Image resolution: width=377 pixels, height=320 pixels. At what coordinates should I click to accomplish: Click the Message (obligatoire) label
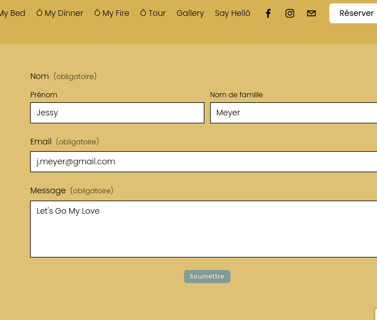[72, 190]
